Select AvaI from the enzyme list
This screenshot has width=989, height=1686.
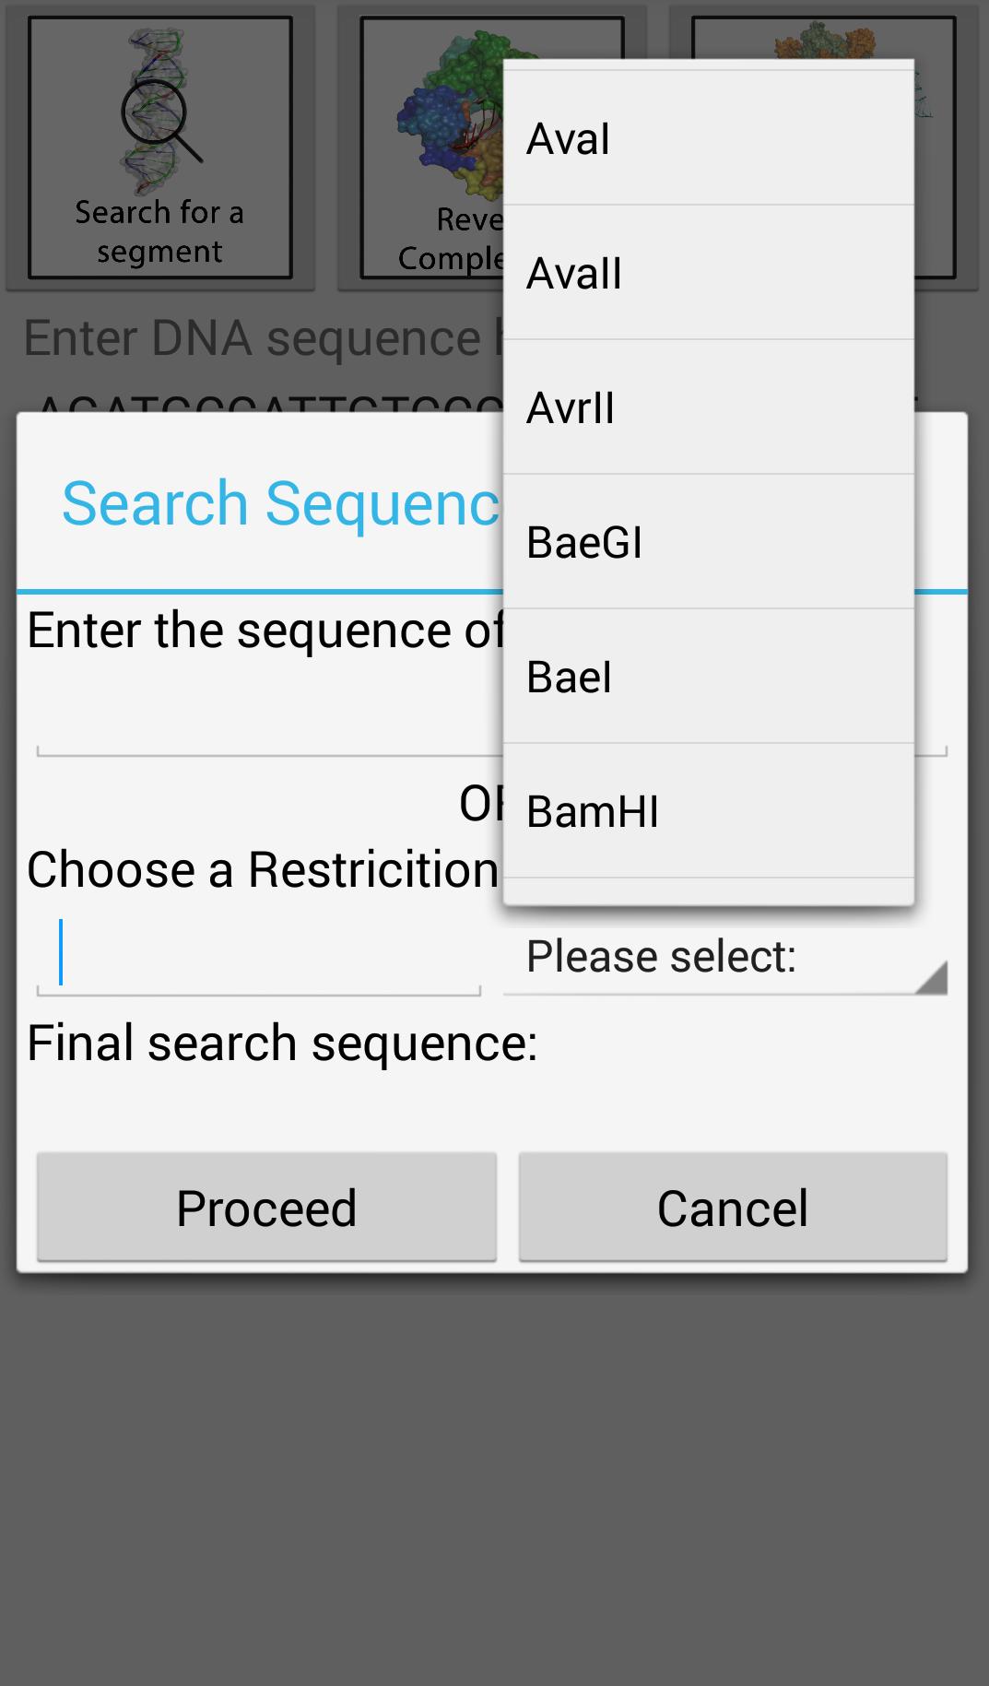709,138
